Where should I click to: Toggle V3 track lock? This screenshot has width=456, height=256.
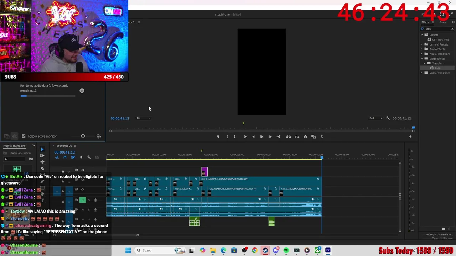(x=63, y=172)
